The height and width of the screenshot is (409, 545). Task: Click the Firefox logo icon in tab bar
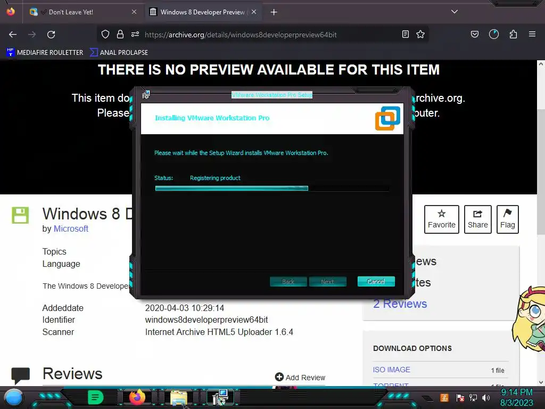[x=11, y=12]
